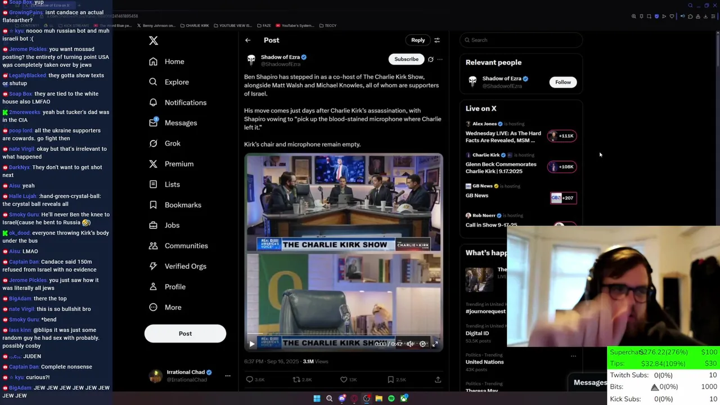Image resolution: width=720 pixels, height=405 pixels.
Task: Click the white Post button
Action: (x=185, y=334)
